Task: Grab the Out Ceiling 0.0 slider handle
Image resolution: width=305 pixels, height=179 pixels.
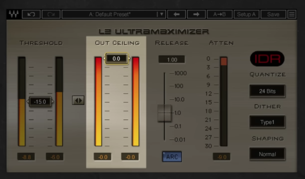Action: point(117,59)
